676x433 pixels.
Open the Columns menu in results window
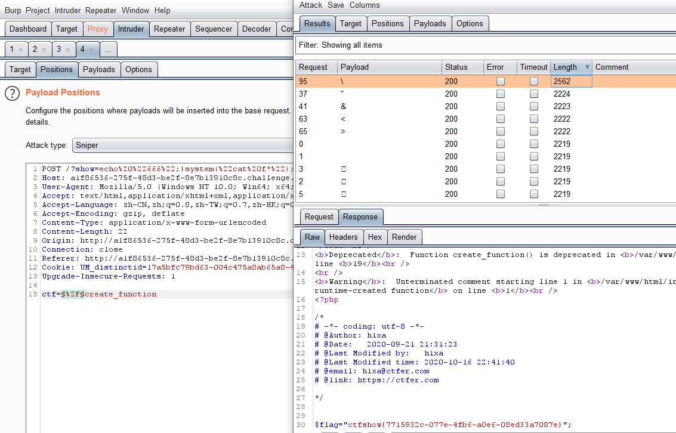point(365,5)
